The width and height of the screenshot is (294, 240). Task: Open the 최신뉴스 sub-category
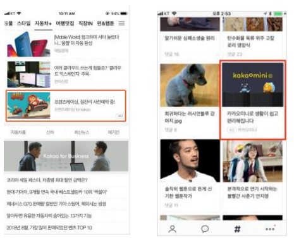coord(82,132)
